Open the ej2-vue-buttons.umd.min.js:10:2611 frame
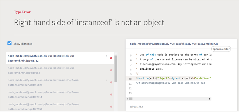 pyautogui.click(x=42, y=94)
